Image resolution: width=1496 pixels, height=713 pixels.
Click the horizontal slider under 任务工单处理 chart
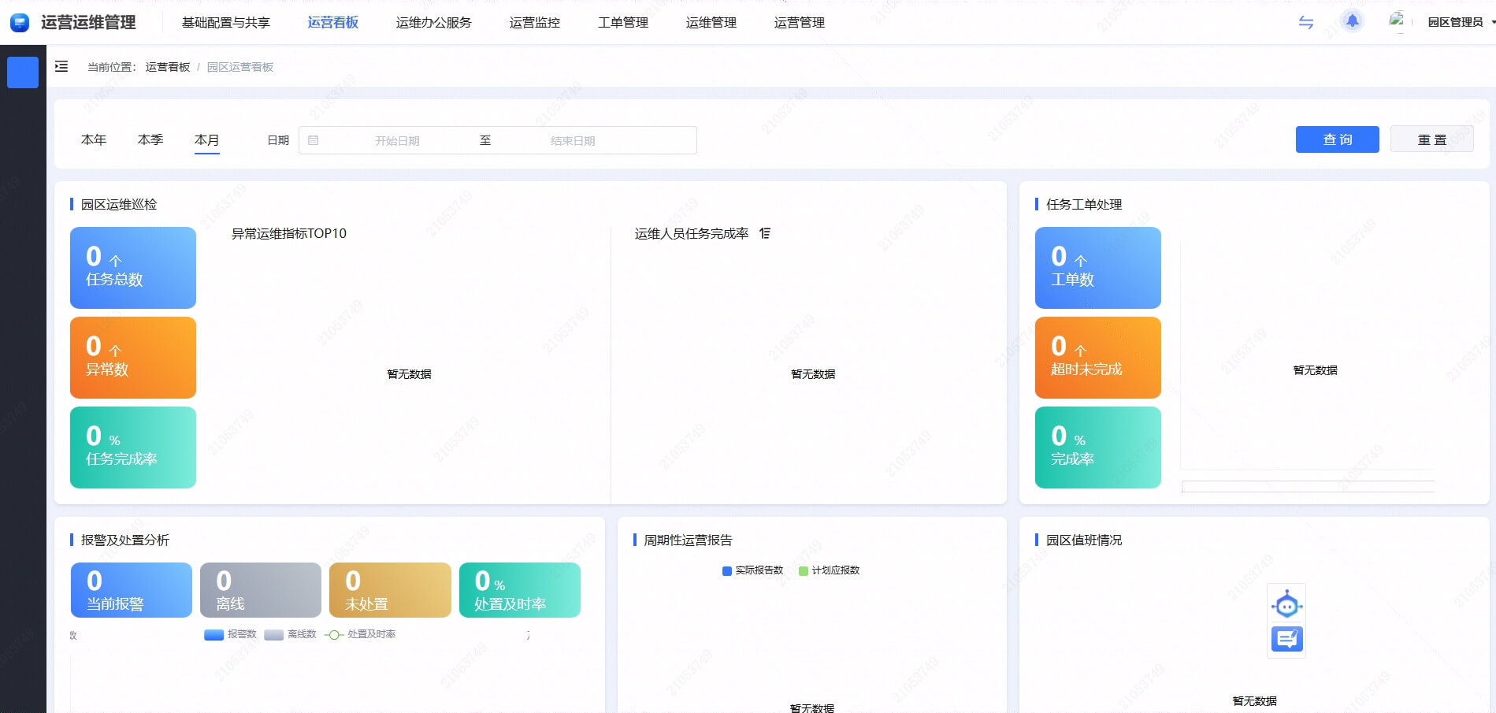1308,486
